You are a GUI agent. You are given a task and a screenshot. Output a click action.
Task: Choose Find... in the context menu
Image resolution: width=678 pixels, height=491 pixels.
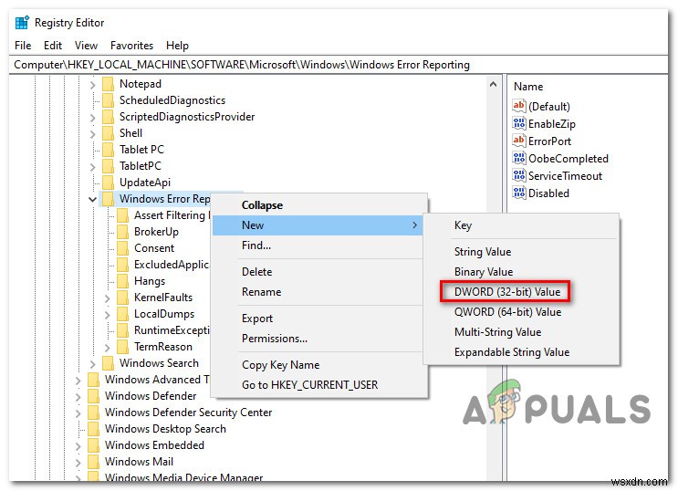(x=319, y=245)
